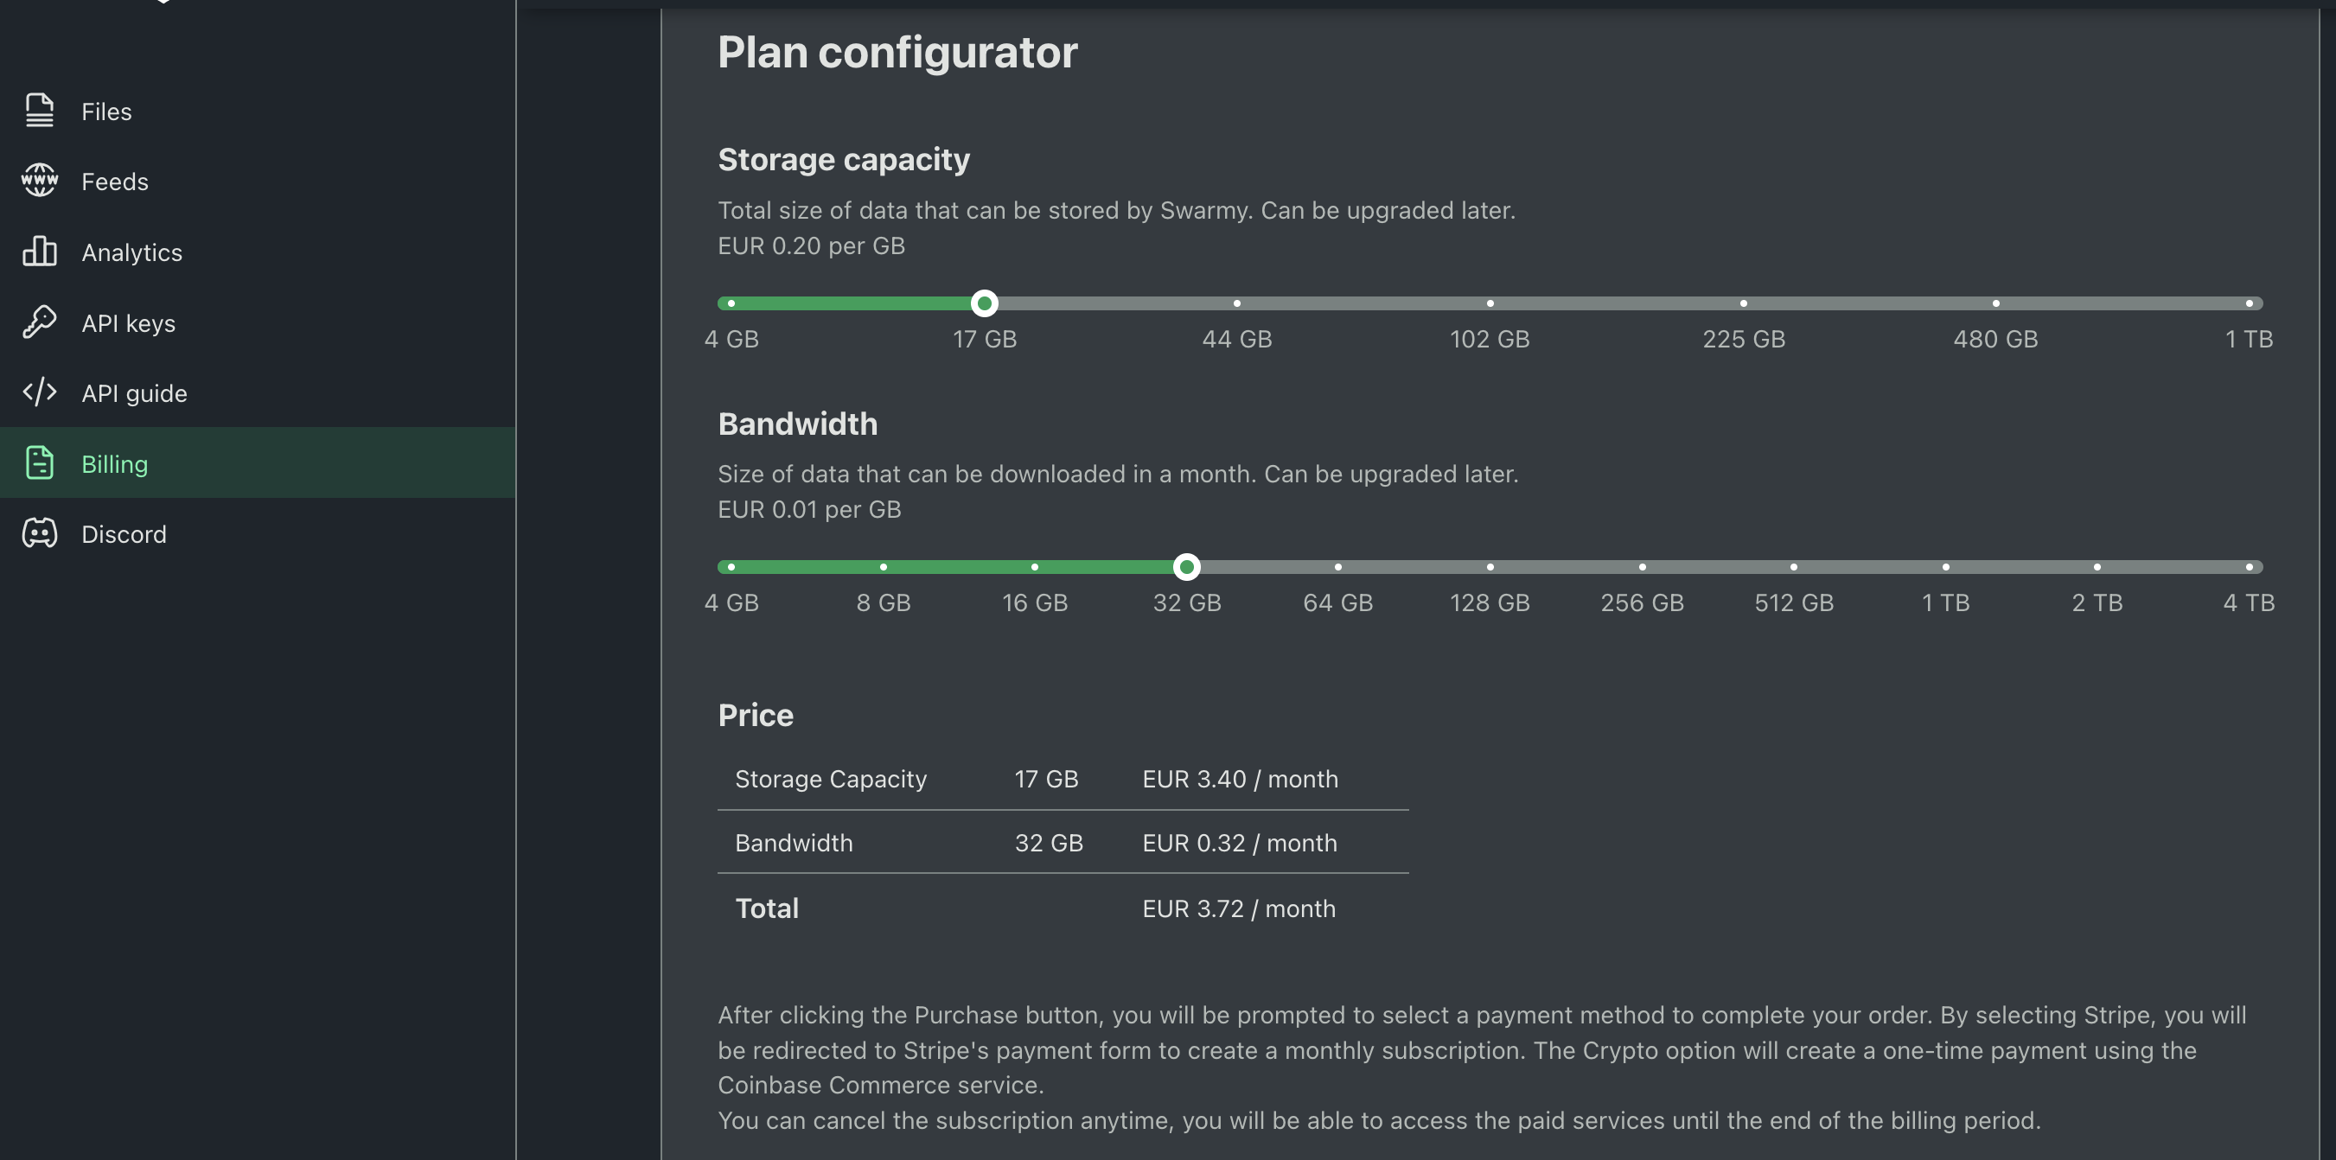The image size is (2336, 1160).
Task: Select 256 GB bandwidth stop
Action: click(1643, 568)
